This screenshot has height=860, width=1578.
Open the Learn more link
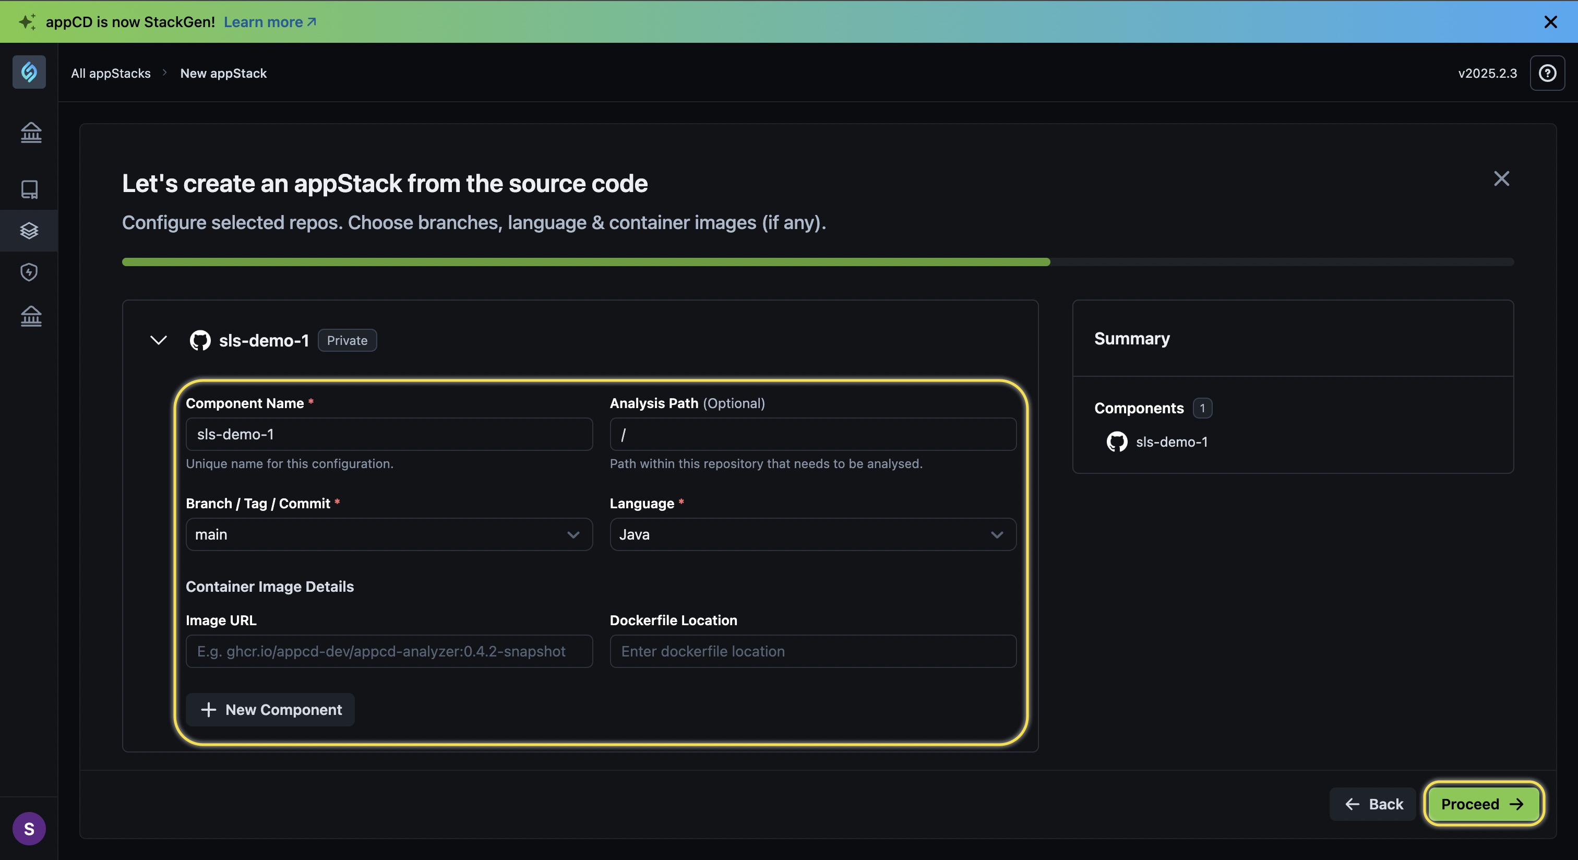coord(270,22)
